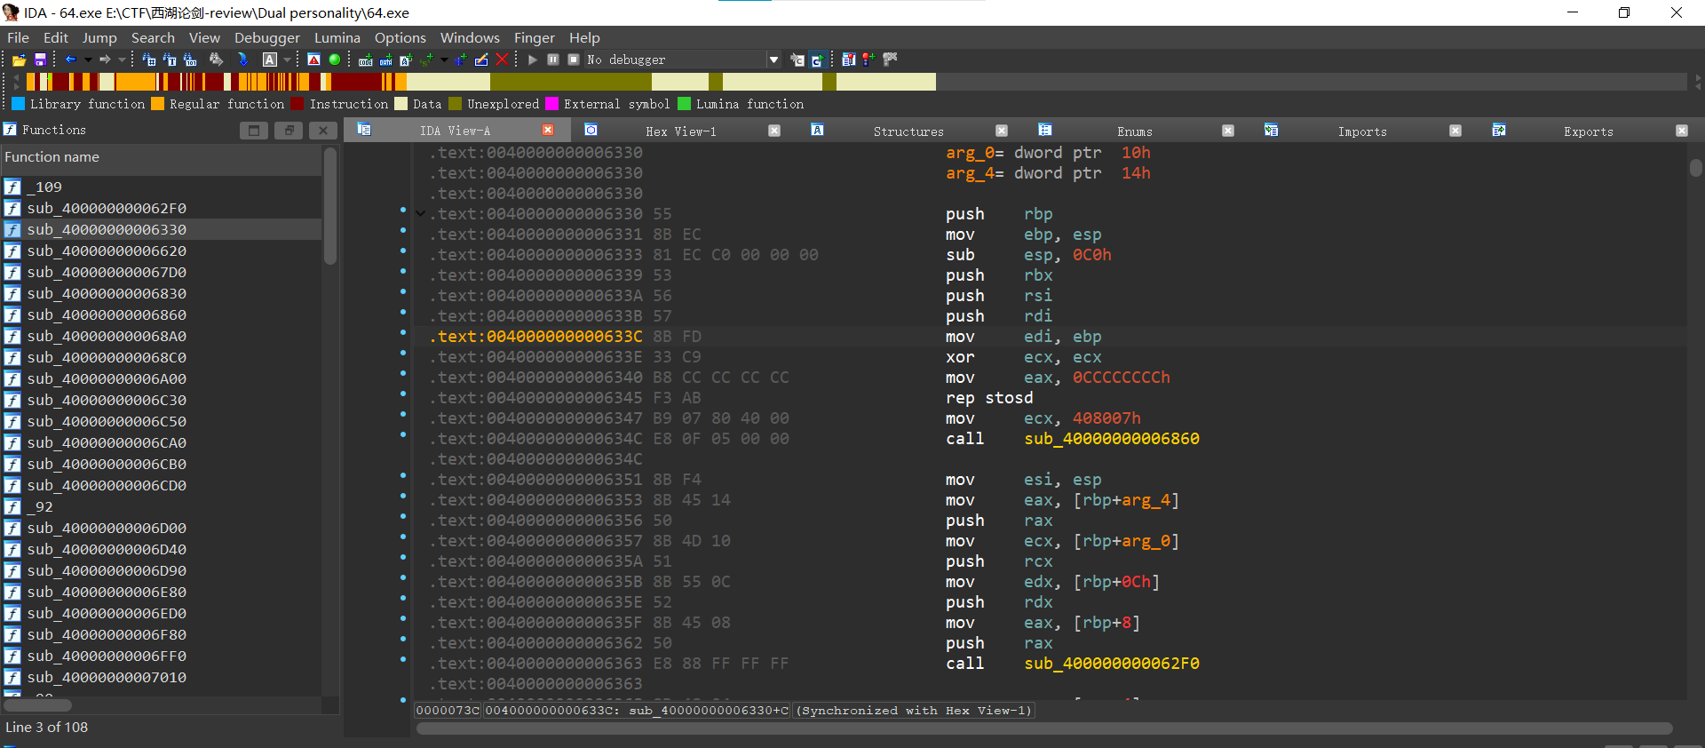Close the IDA View-A tab
The height and width of the screenshot is (748, 1705).
(x=548, y=131)
